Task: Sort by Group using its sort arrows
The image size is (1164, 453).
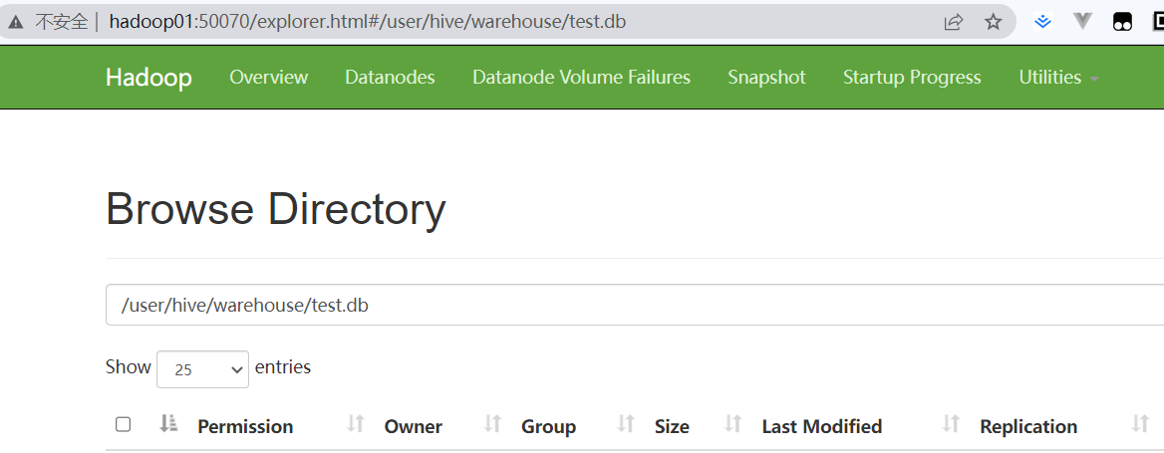Action: pos(626,425)
